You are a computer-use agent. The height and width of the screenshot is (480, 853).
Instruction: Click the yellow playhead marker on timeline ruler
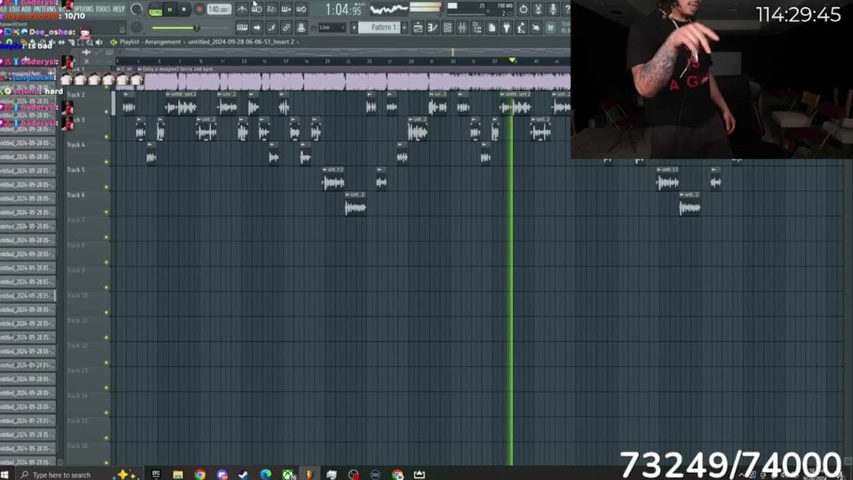click(x=512, y=61)
